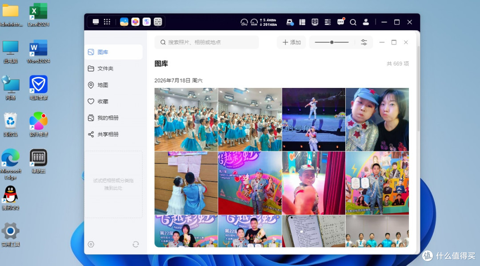This screenshot has width=480, height=266.
Task: Adjust the thumbnail size slider
Action: pyautogui.click(x=332, y=42)
